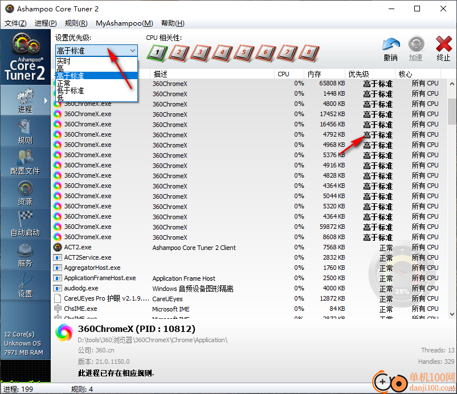Viewport: 457px width, 394px height.
Task: Open the 帮助(H) menu
Action: coord(173,23)
